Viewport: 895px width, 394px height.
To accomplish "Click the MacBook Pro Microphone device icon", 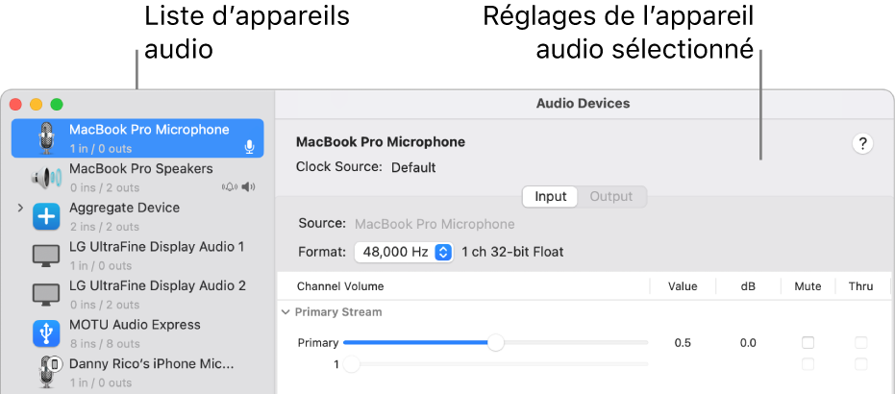I will 46,138.
